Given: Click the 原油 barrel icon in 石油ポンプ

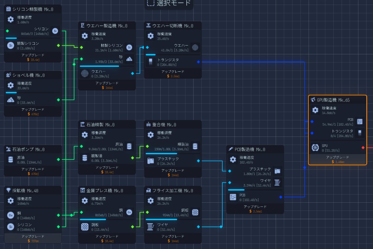Looking at the screenshot, I should pos(10,160).
